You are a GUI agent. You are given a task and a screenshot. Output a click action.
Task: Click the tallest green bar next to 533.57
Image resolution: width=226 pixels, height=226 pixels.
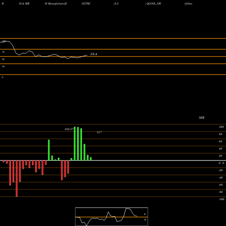click(75, 144)
